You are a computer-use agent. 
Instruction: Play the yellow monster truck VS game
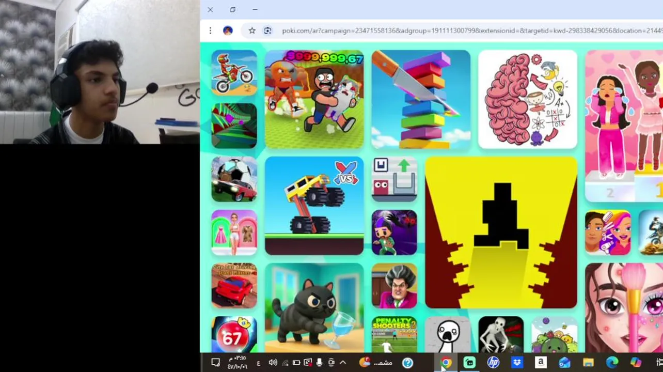coord(314,206)
